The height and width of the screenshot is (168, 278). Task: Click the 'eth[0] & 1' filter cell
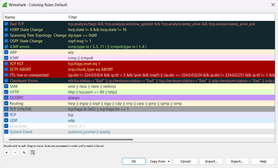[77, 126]
